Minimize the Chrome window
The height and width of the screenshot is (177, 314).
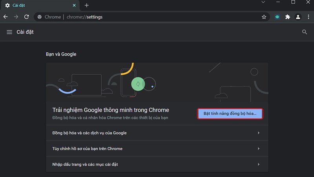[278, 2]
